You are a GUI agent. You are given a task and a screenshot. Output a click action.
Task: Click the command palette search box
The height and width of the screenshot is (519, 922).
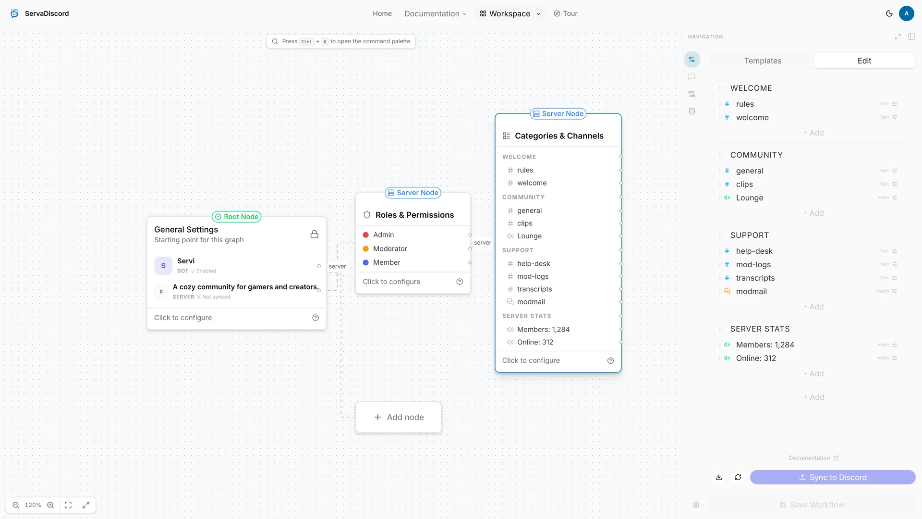pyautogui.click(x=341, y=41)
